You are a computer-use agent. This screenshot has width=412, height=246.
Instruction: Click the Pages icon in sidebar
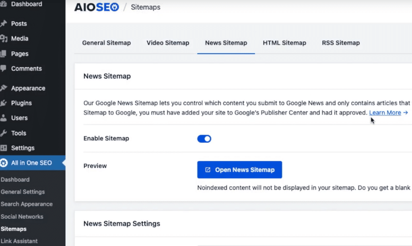click(x=4, y=54)
